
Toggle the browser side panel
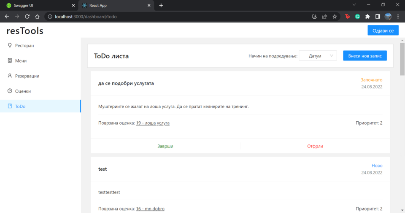(x=378, y=16)
